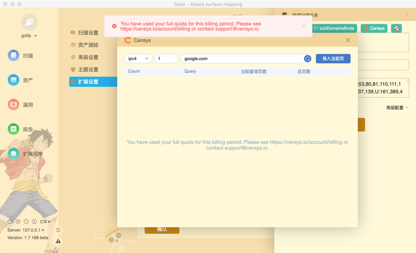Click the go0p user avatar

coord(29,22)
